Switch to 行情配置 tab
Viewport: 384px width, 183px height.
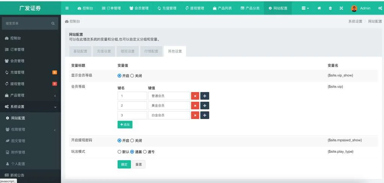pos(151,51)
